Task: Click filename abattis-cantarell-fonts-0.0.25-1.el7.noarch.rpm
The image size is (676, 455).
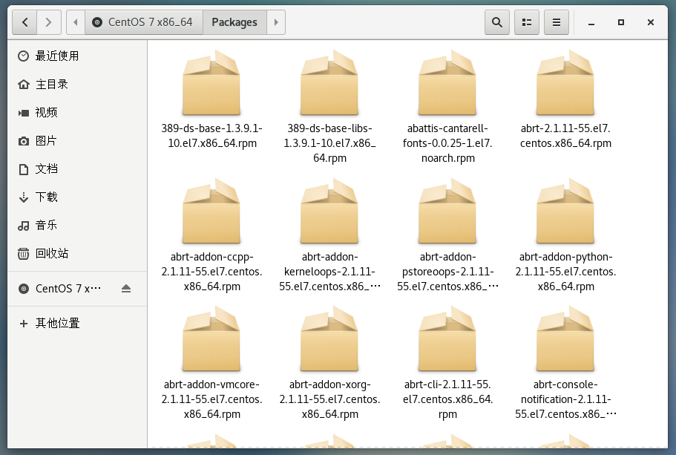Action: (x=447, y=143)
